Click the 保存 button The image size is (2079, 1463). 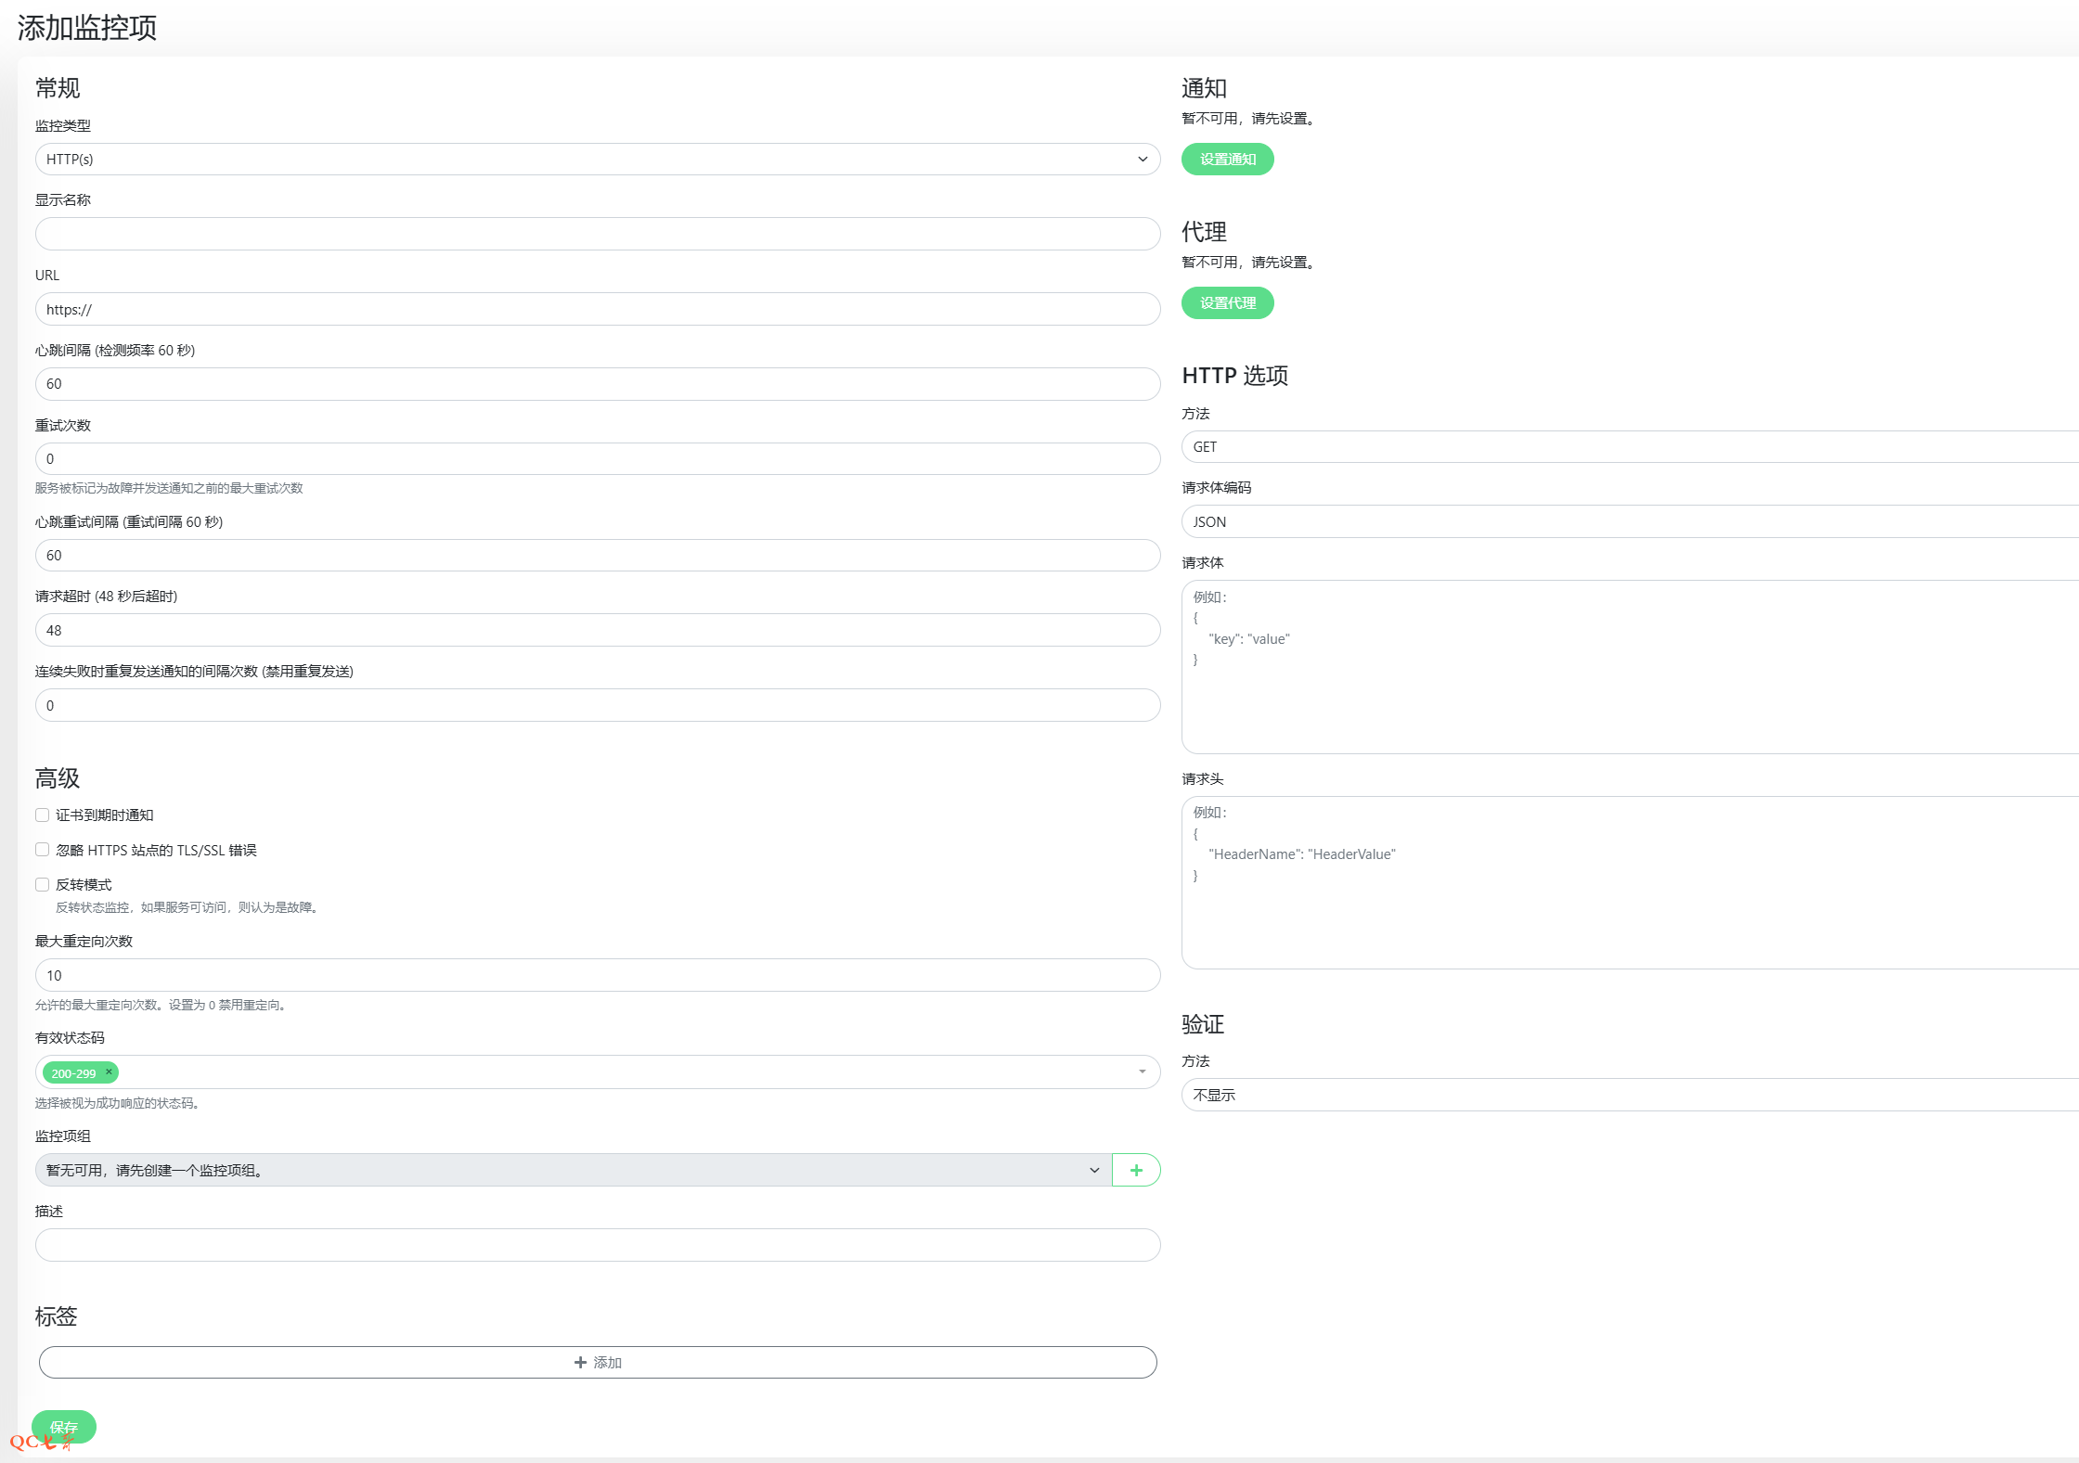64,1426
